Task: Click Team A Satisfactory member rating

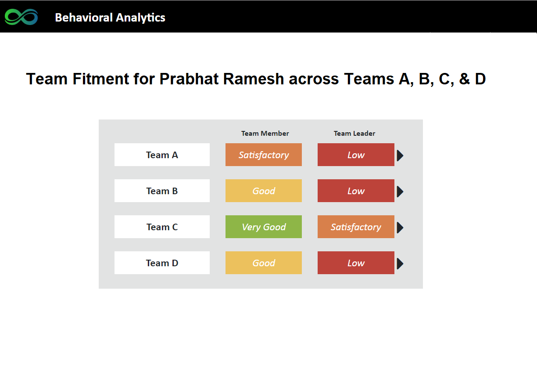Action: 264,155
